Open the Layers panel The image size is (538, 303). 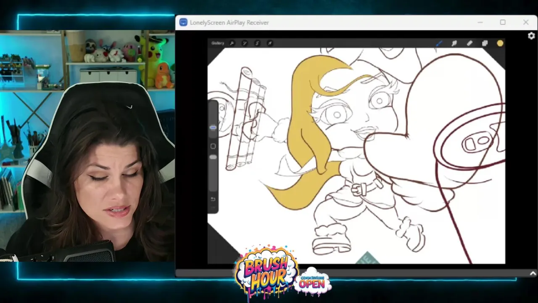click(x=485, y=43)
